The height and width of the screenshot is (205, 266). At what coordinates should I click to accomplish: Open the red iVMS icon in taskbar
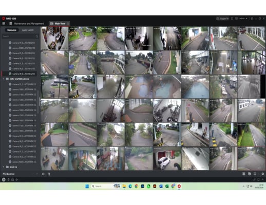point(179,187)
